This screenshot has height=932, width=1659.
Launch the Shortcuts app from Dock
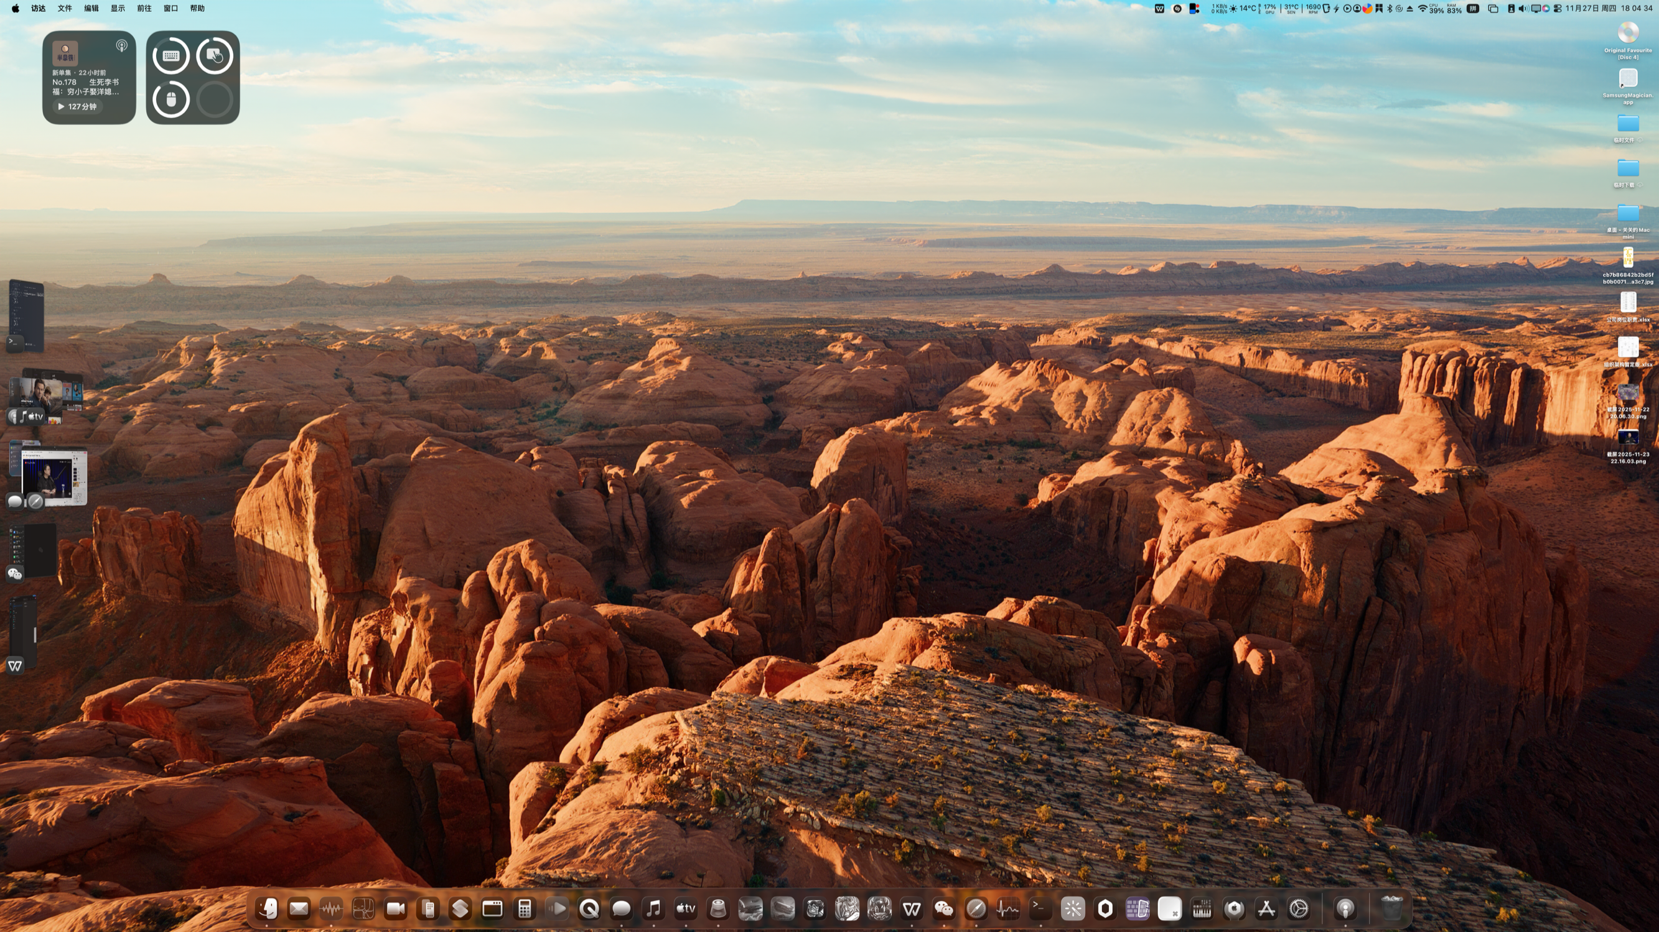(460, 908)
